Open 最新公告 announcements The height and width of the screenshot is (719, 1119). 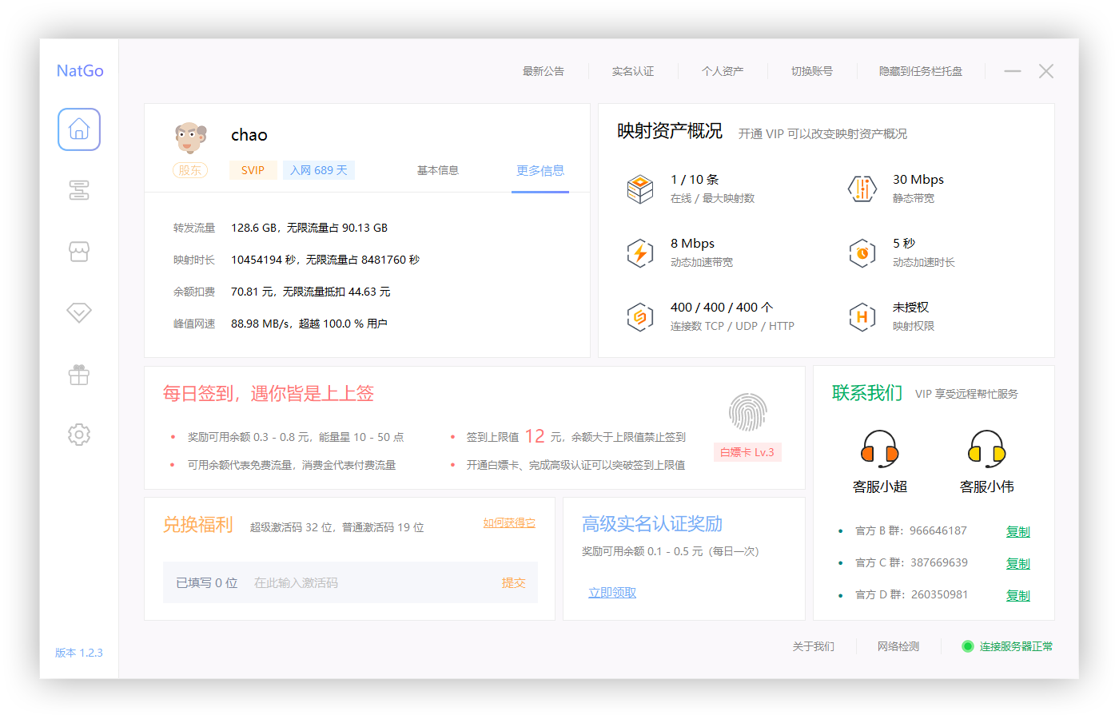pos(544,71)
